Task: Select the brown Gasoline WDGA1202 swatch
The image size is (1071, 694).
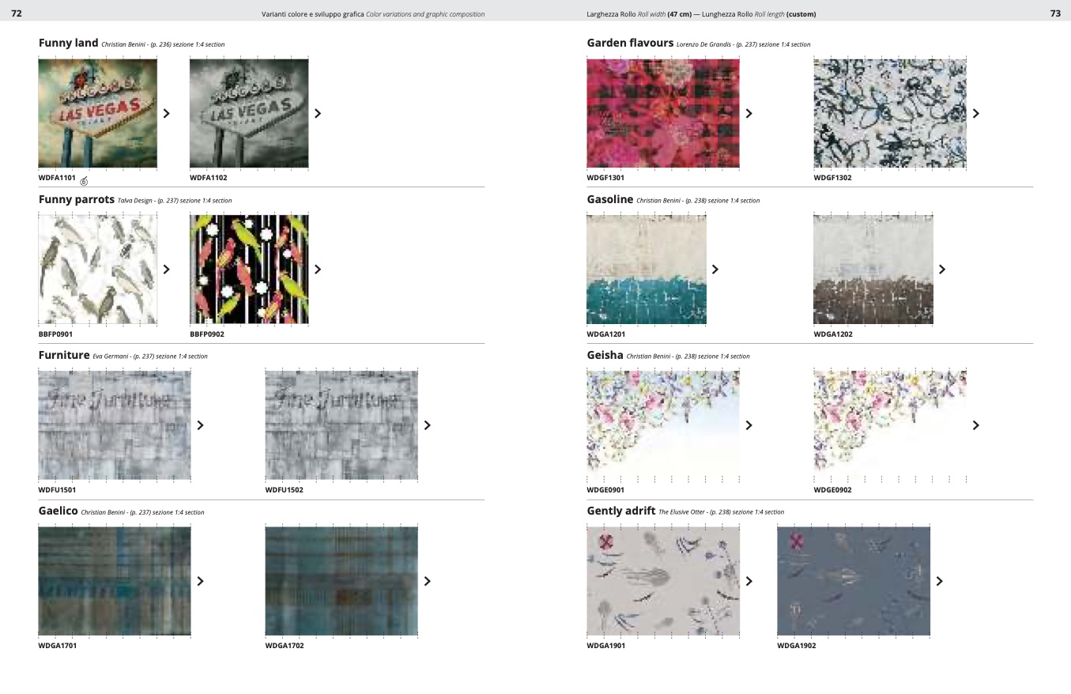Action: pos(873,270)
